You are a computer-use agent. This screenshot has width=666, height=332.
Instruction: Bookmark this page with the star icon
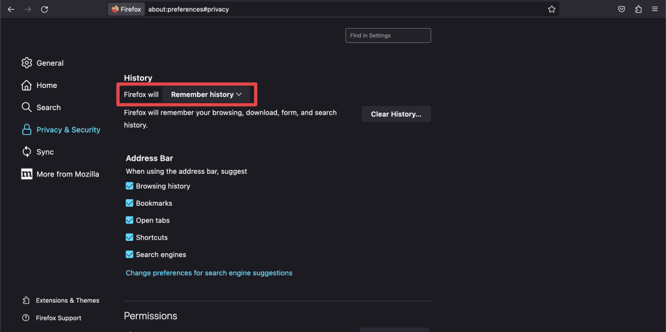[552, 10]
